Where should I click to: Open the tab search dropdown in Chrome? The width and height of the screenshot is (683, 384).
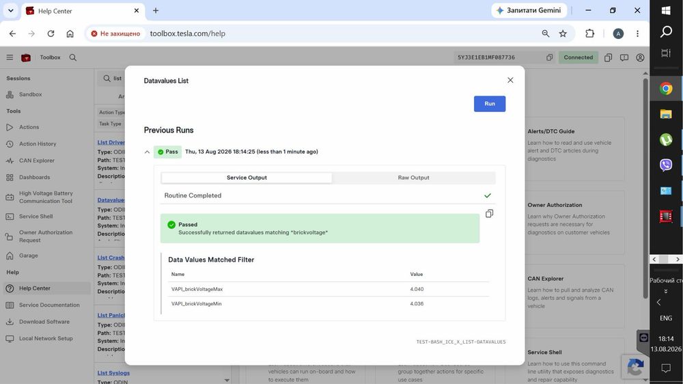click(x=10, y=10)
